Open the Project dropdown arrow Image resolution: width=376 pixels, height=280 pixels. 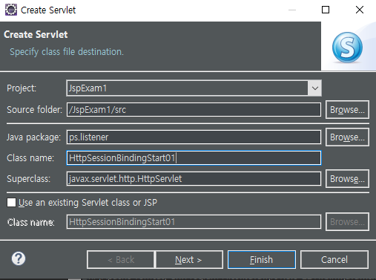[x=314, y=88]
